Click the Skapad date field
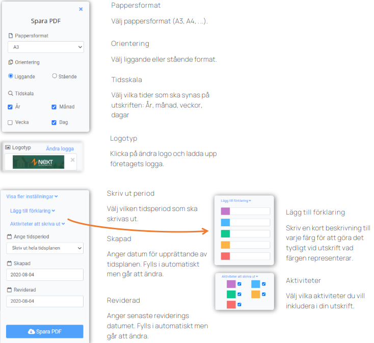This screenshot has width=374, height=343. pos(45,275)
